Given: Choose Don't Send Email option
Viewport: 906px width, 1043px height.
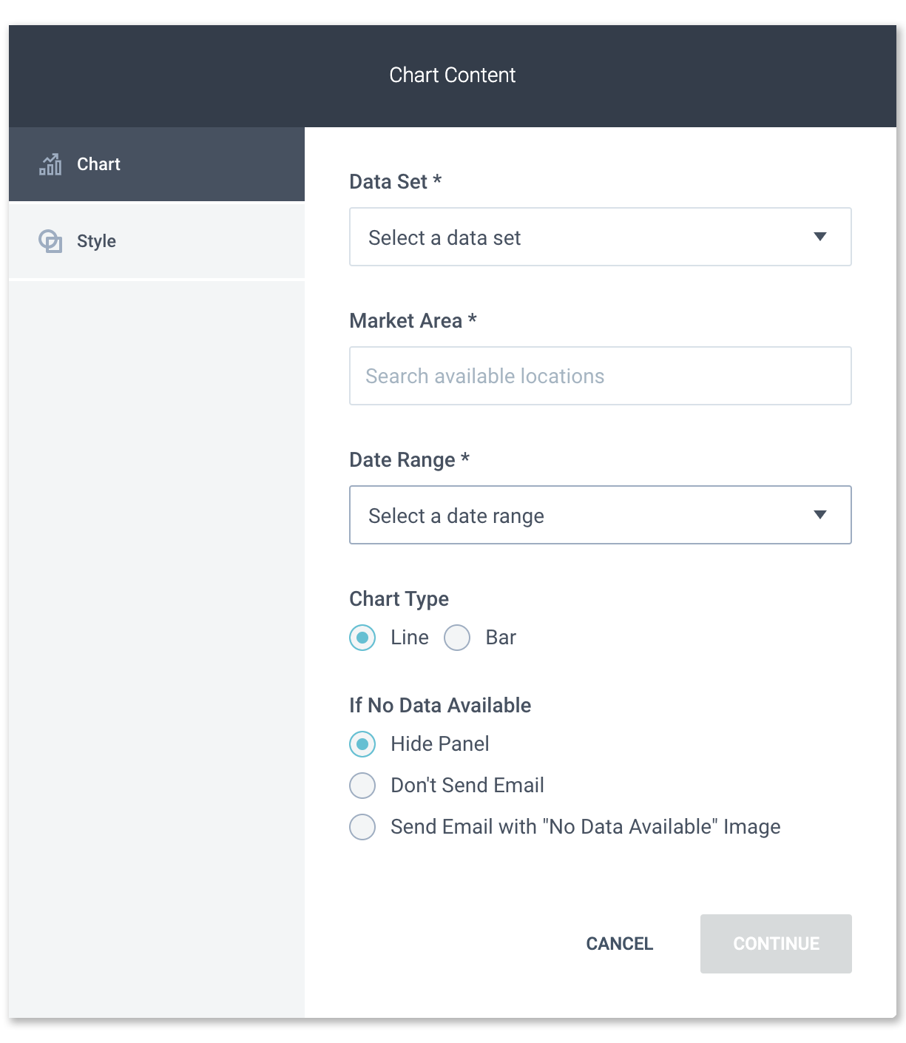Looking at the screenshot, I should pyautogui.click(x=362, y=786).
